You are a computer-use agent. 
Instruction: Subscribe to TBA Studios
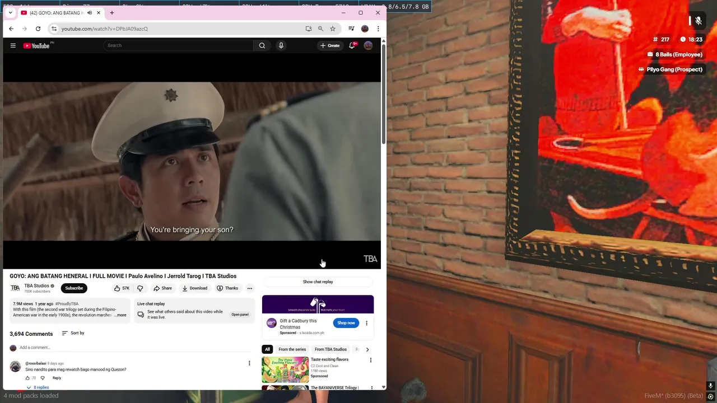pyautogui.click(x=74, y=288)
